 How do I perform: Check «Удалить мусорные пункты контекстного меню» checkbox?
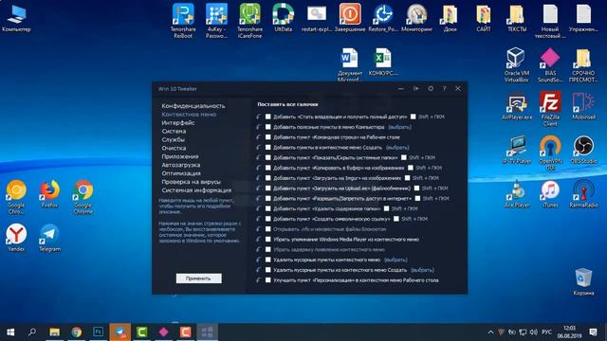[267, 260]
